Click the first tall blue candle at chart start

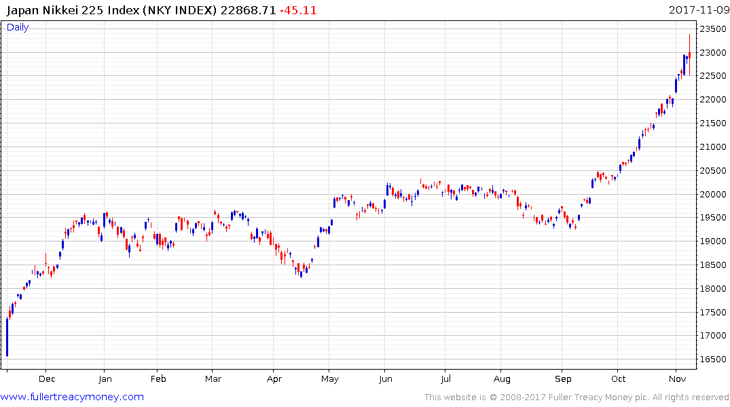(7, 337)
